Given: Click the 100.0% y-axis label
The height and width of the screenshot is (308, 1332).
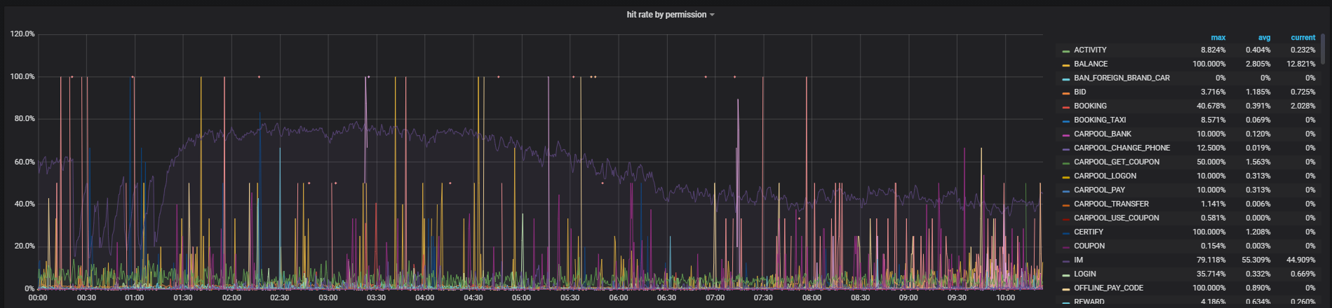Looking at the screenshot, I should 22,76.
